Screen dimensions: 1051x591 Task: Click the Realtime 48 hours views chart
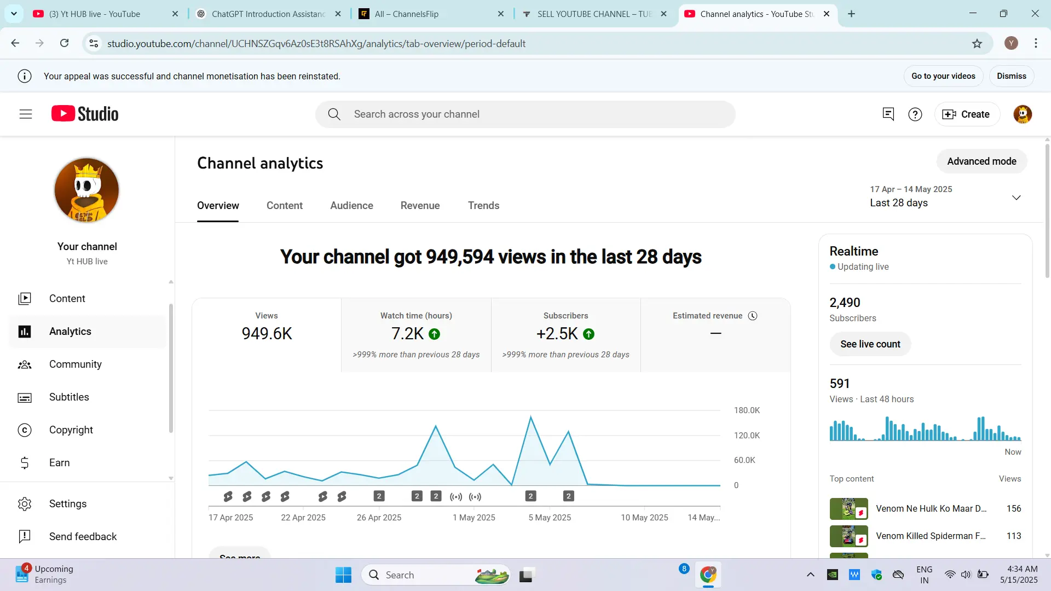point(925,428)
